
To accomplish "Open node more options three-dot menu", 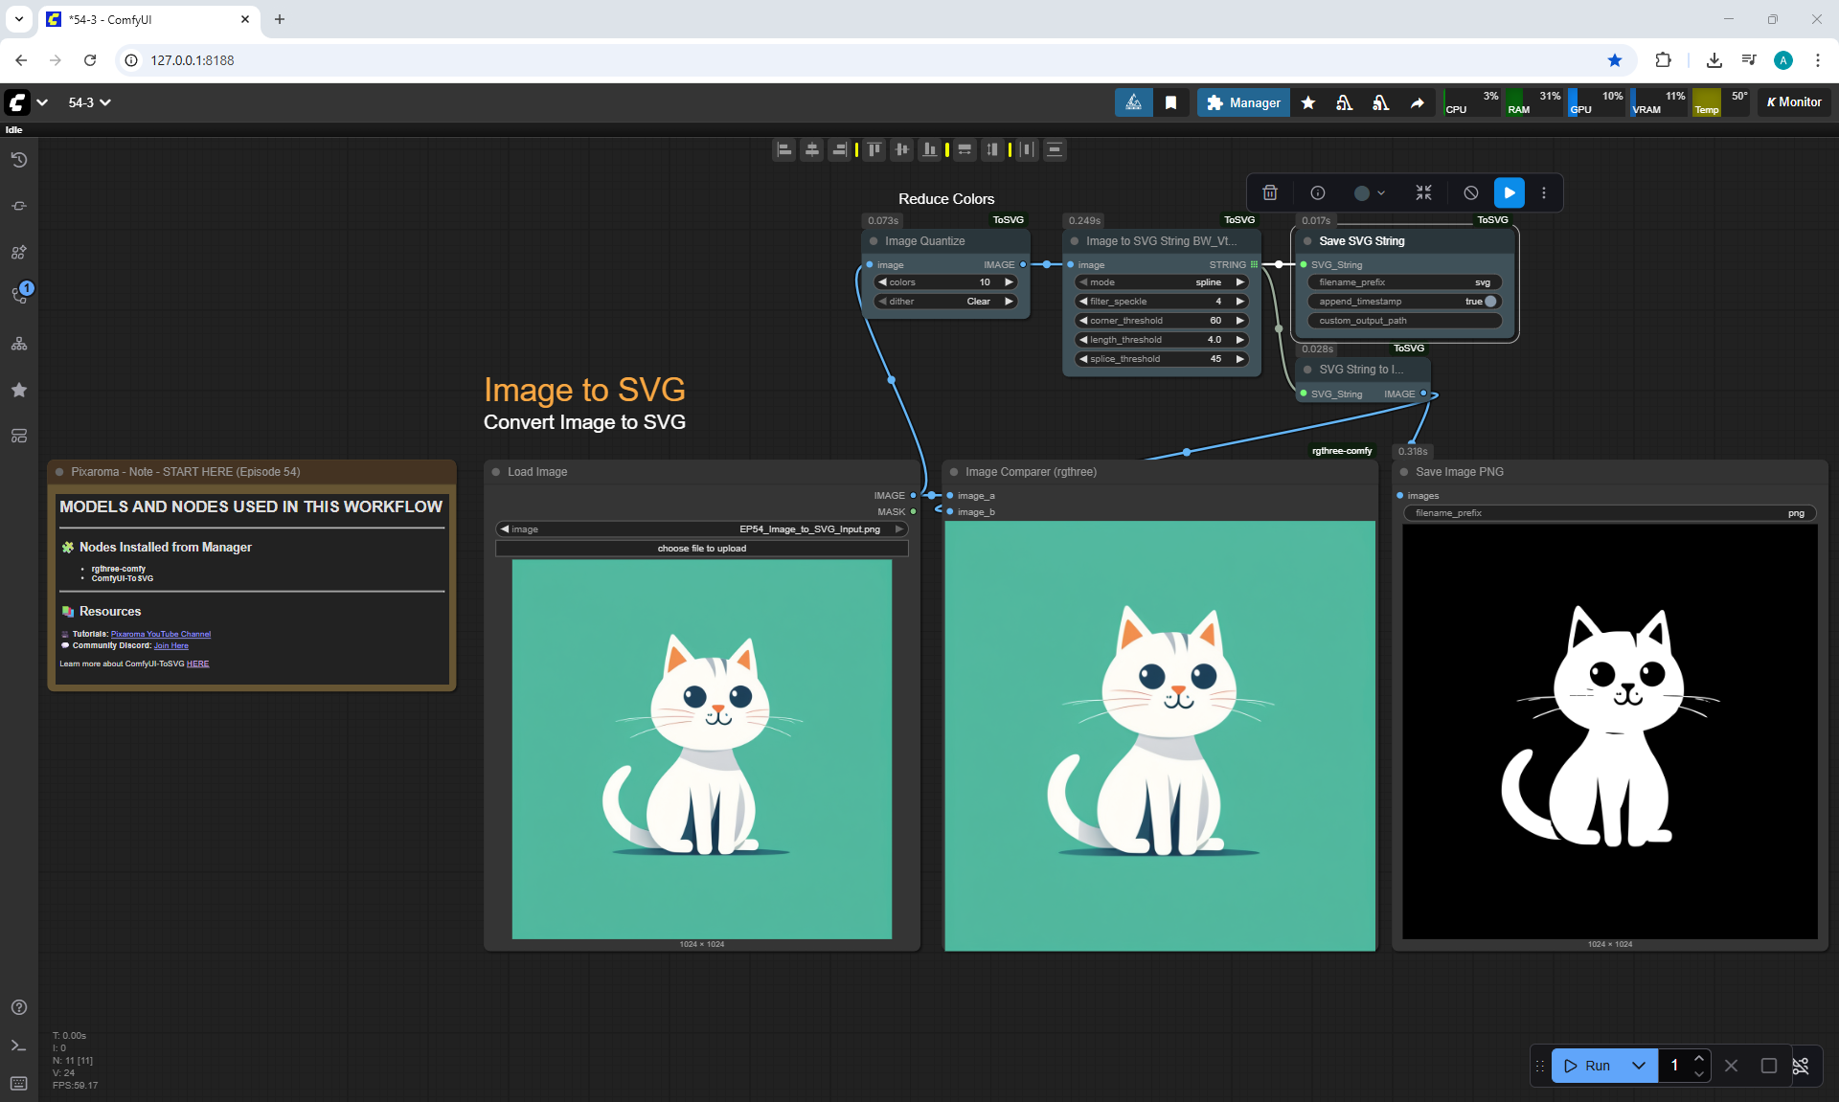I will [1544, 193].
